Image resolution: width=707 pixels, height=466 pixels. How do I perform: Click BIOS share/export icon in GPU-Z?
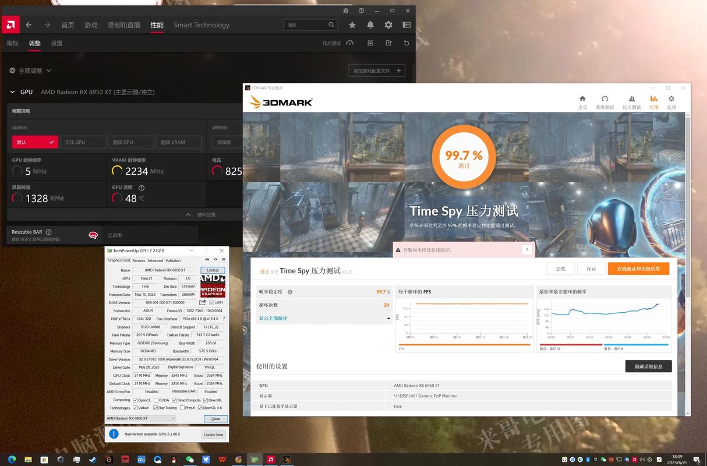(x=203, y=302)
